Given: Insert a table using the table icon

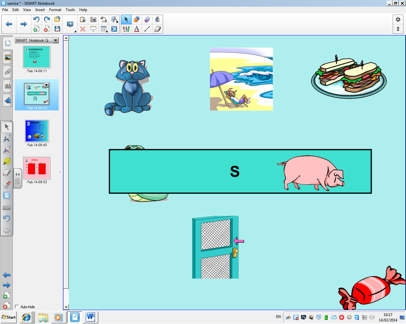Looking at the screenshot, I should [x=104, y=29].
